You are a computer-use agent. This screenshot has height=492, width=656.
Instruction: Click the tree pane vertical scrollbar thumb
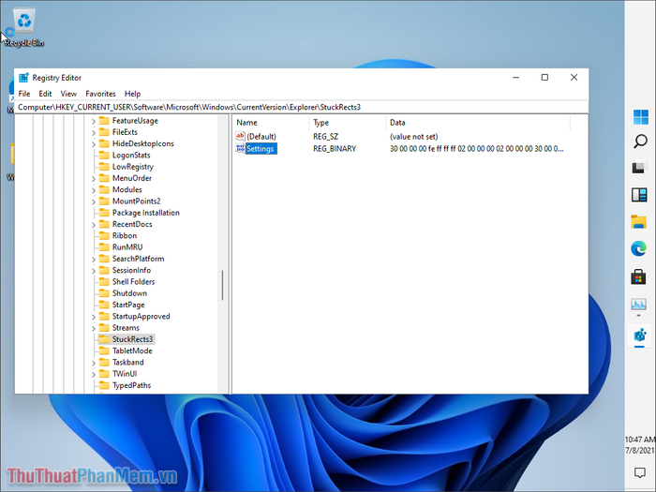pyautogui.click(x=222, y=285)
